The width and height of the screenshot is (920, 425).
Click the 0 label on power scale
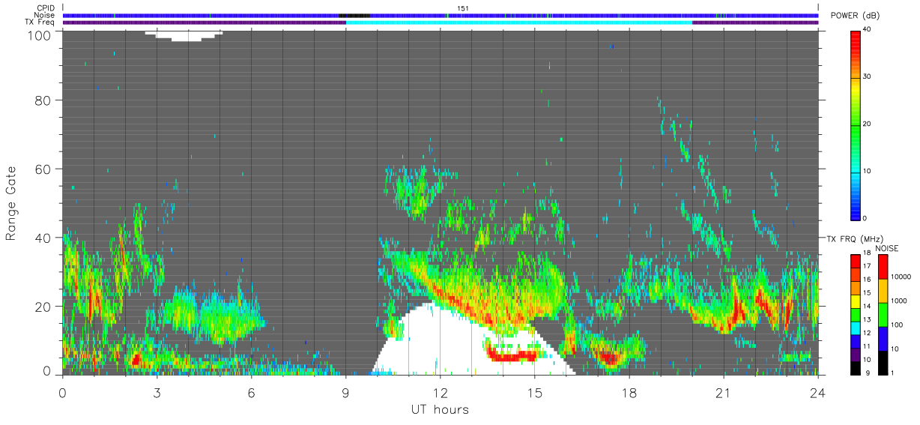coord(866,218)
